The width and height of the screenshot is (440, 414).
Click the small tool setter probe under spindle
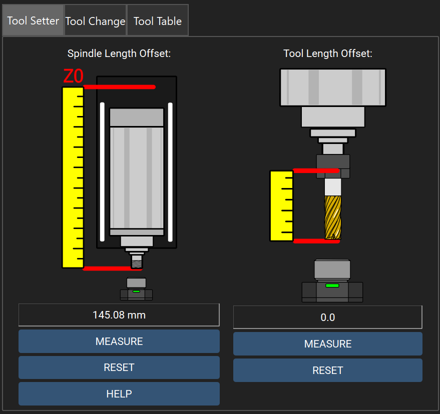136,288
